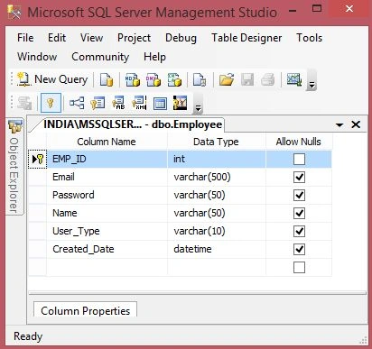Select the Column Properties tab

[86, 310]
